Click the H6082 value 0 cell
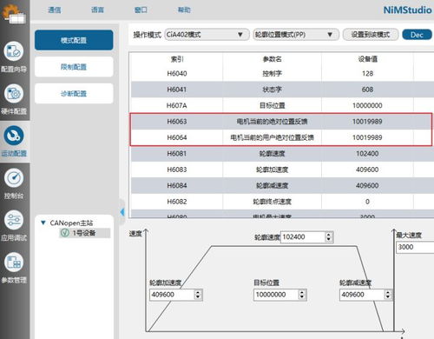The height and width of the screenshot is (339, 434). [367, 202]
